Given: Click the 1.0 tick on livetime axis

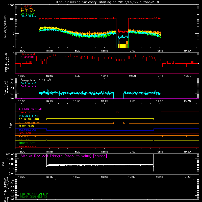Looking at the screenshot, I should coord(12,180).
